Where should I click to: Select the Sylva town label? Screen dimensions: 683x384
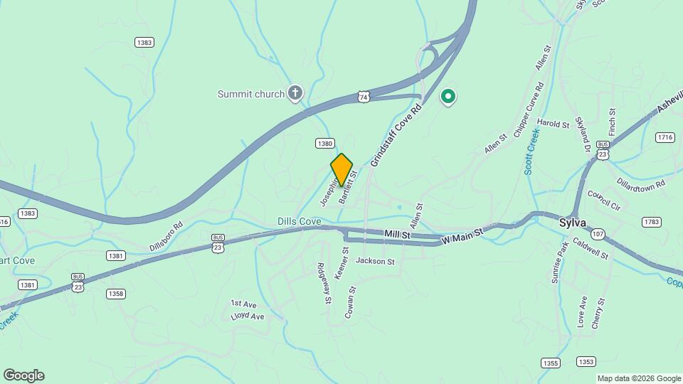pos(572,223)
